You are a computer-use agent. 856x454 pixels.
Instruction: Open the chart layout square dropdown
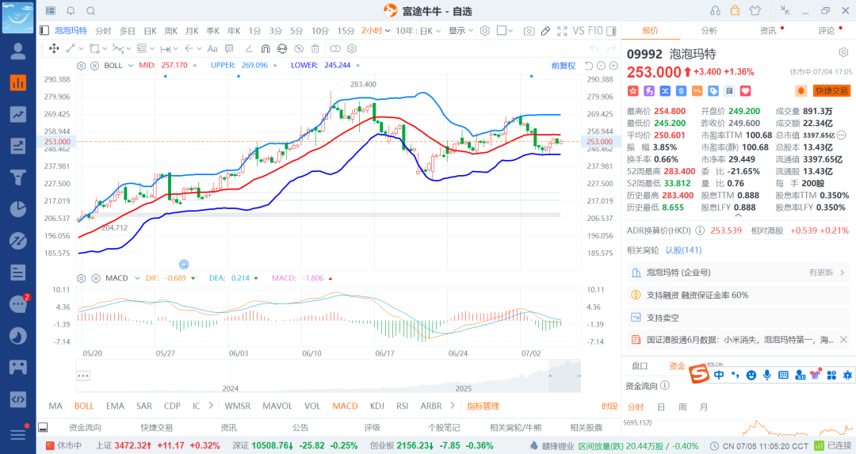click(505, 31)
